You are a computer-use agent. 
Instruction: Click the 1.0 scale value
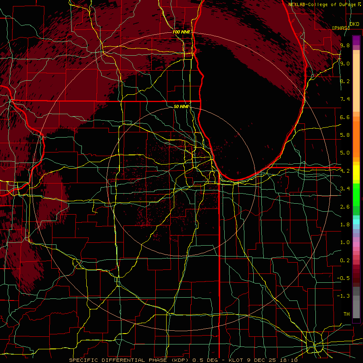click(345, 242)
